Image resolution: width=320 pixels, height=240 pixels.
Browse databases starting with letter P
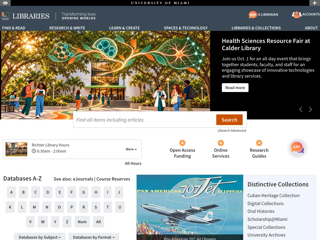[x=71, y=207]
